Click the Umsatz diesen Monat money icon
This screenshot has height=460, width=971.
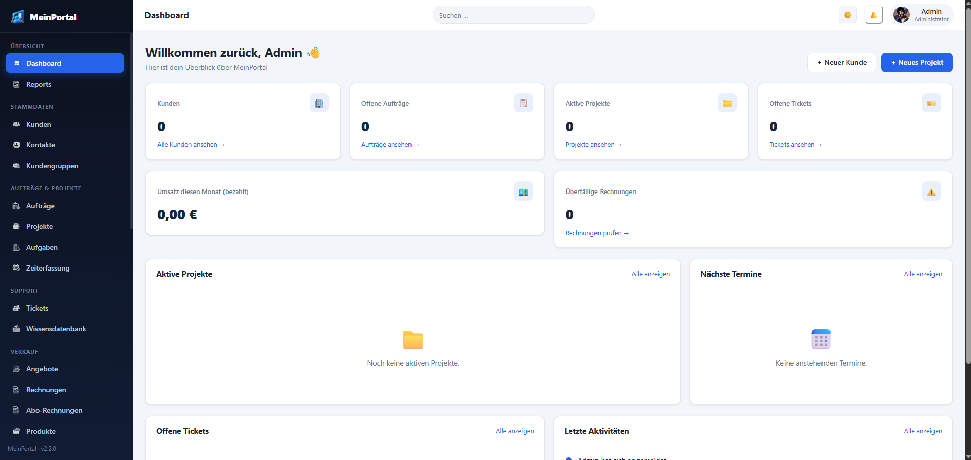tap(523, 191)
